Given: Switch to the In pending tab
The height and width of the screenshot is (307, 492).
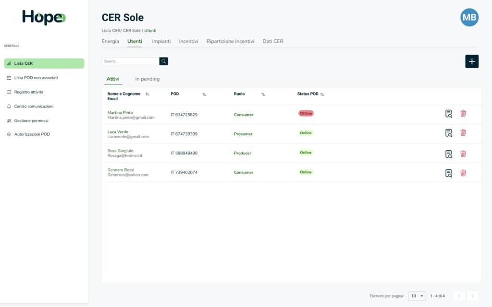Looking at the screenshot, I should tap(147, 79).
